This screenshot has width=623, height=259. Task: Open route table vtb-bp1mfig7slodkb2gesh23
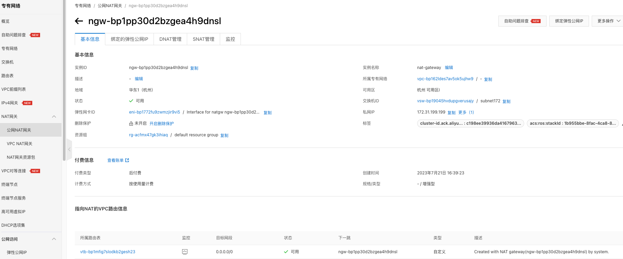point(108,252)
